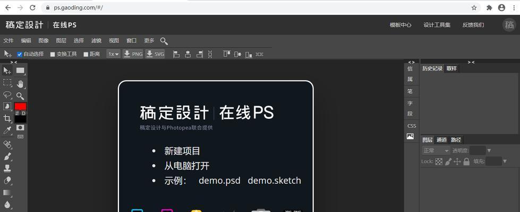Click 从电脑打开 link

(187, 166)
